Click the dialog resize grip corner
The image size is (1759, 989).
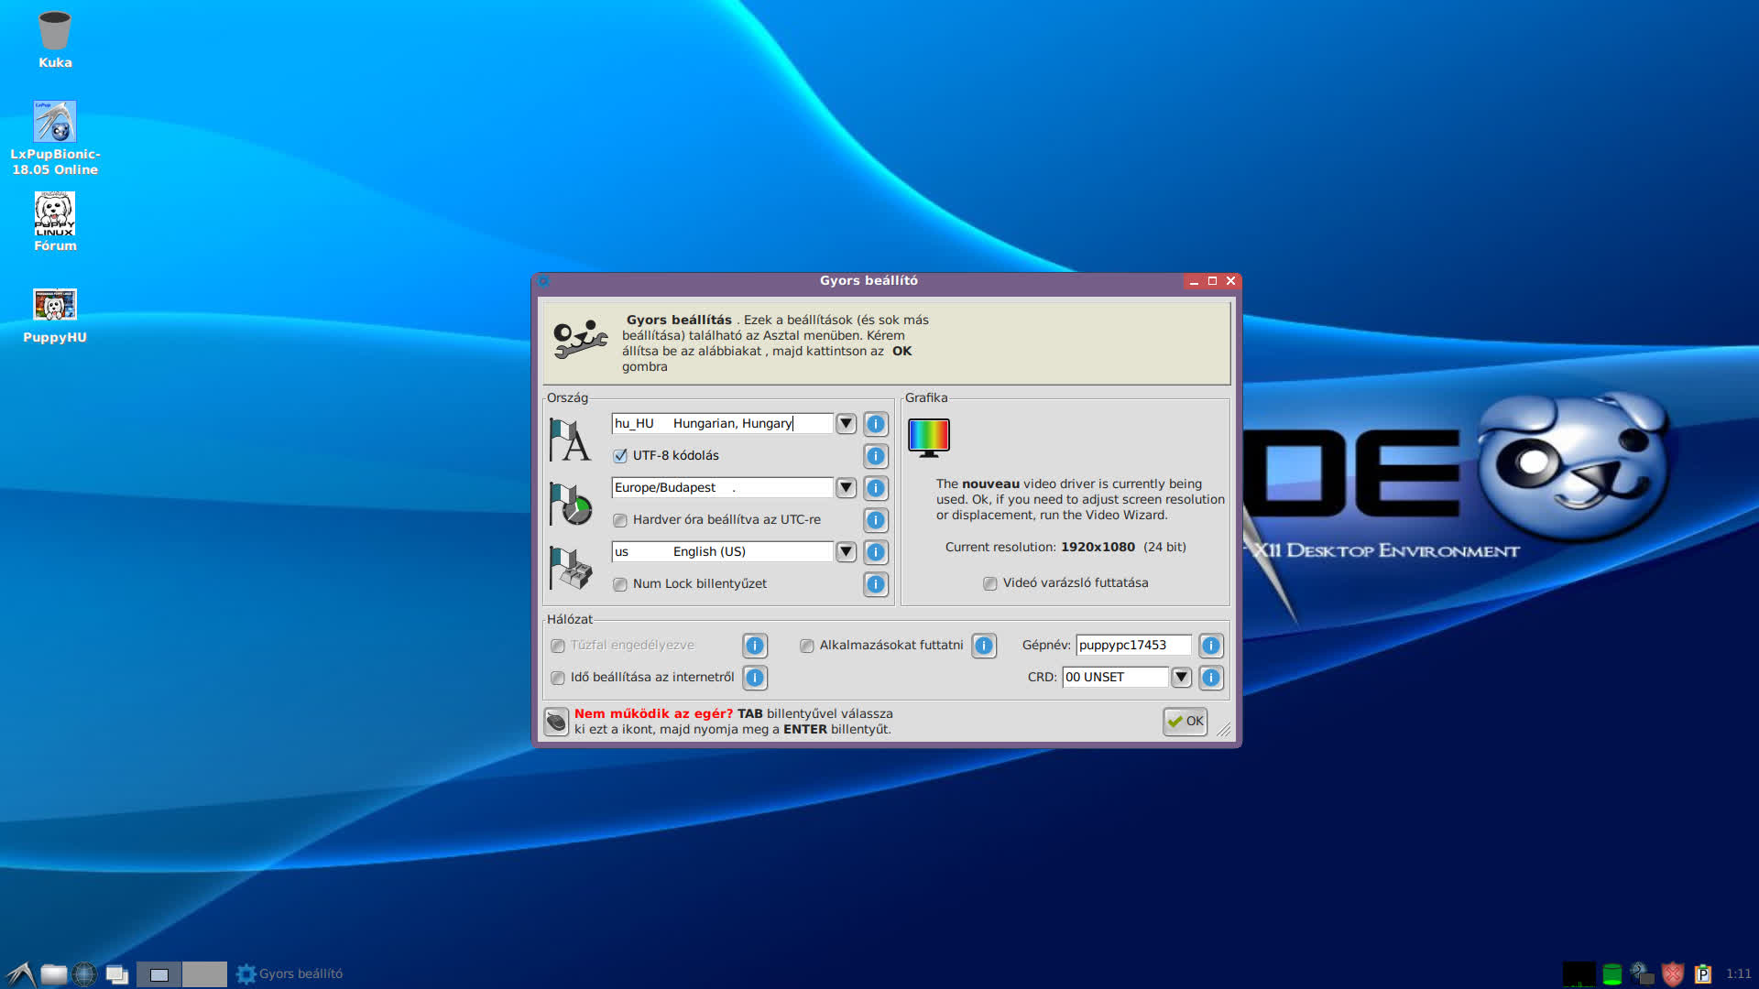1224,730
